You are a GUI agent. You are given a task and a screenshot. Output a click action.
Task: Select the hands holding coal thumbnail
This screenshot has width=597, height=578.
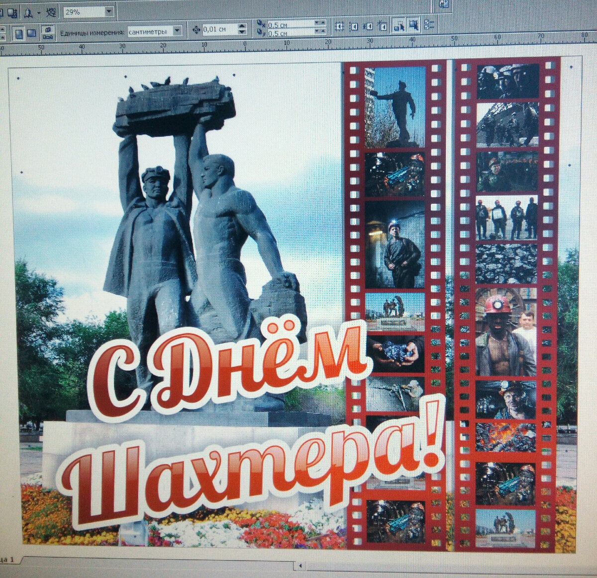coord(396,354)
